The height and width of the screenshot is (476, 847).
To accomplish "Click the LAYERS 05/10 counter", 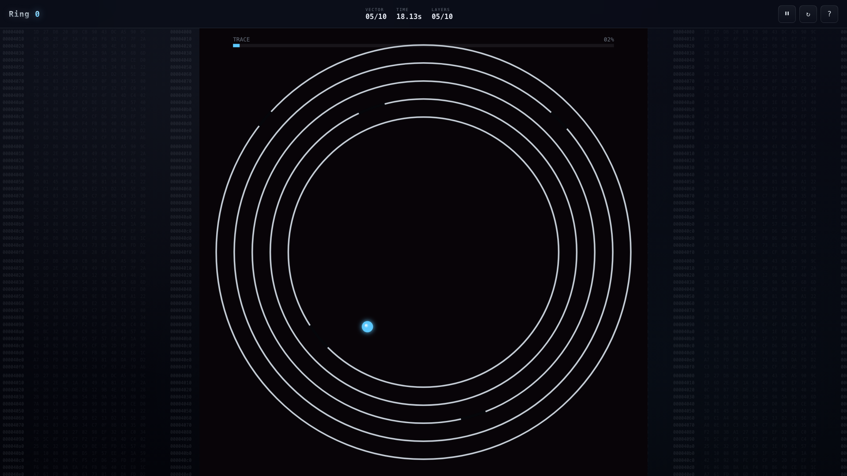I will 442,14.
